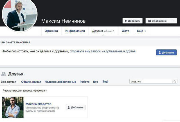Viewport: 180px width, 122px height.
Task: Add Максим Федотов using his Добавить button
Action: (76, 107)
